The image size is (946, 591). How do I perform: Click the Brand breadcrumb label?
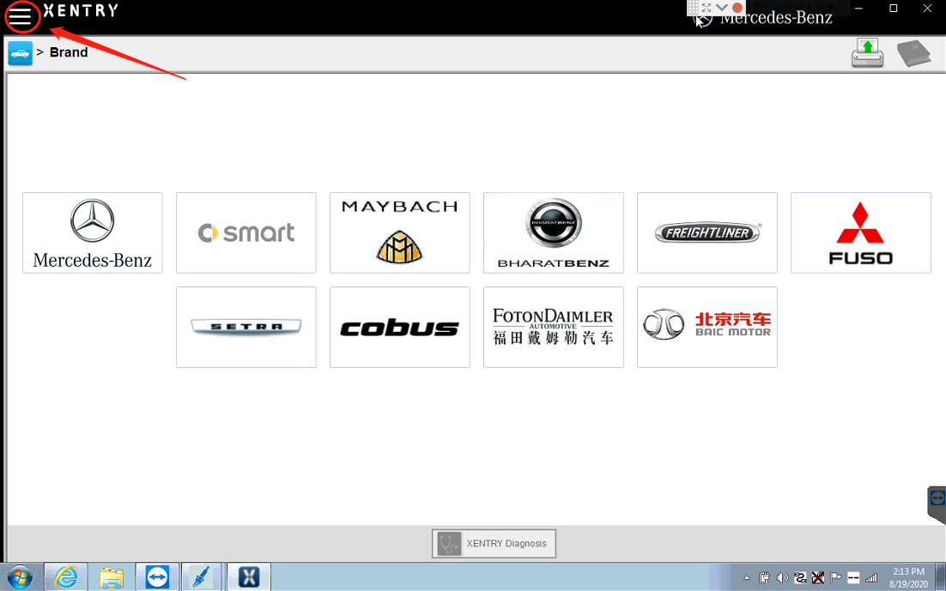coord(69,52)
